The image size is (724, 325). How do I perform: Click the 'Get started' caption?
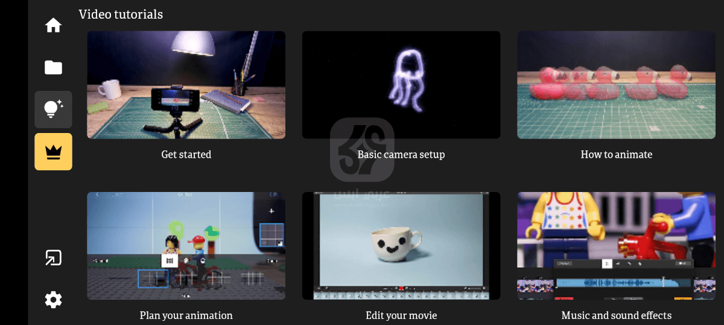click(x=186, y=155)
